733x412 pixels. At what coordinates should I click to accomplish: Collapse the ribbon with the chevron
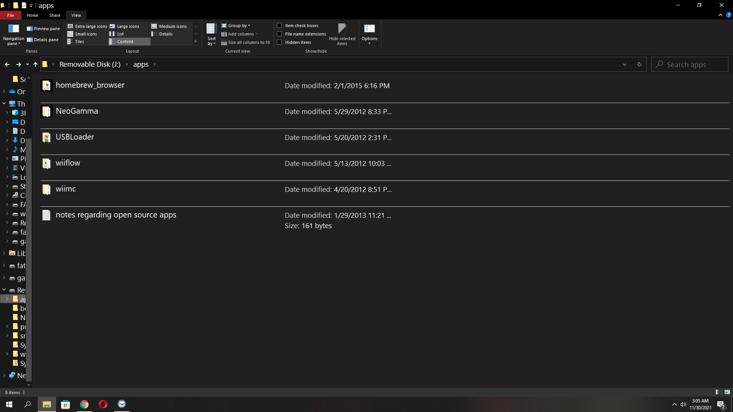click(720, 15)
